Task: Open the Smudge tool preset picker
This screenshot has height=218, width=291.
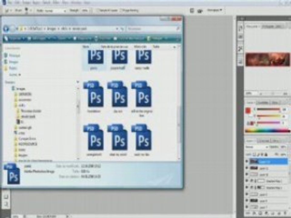Action: (x=9, y=10)
